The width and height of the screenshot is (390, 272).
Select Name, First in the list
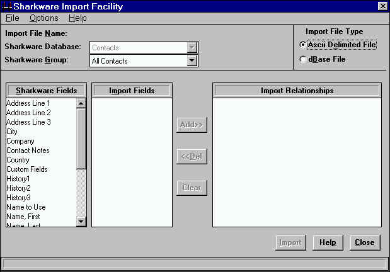(x=42, y=217)
